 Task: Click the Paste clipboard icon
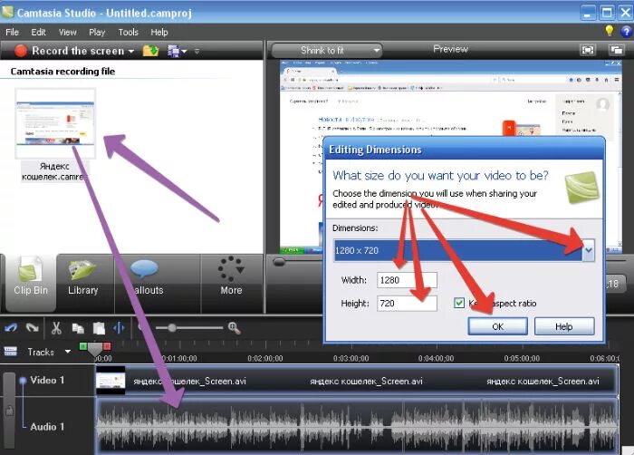point(99,328)
